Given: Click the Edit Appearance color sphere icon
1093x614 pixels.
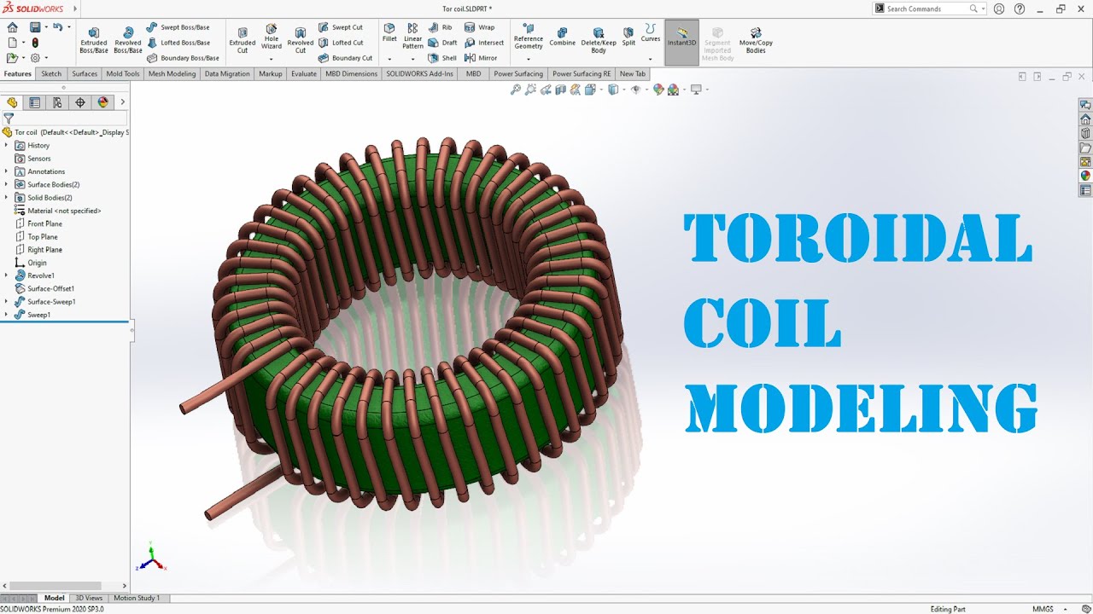Looking at the screenshot, I should (x=658, y=90).
